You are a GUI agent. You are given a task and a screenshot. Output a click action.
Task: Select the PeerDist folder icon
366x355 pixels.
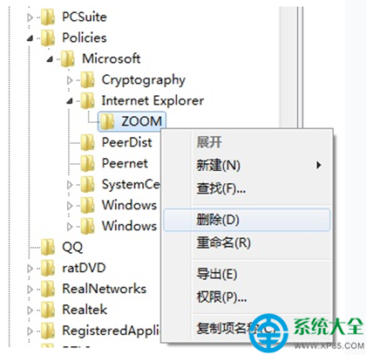click(x=87, y=142)
